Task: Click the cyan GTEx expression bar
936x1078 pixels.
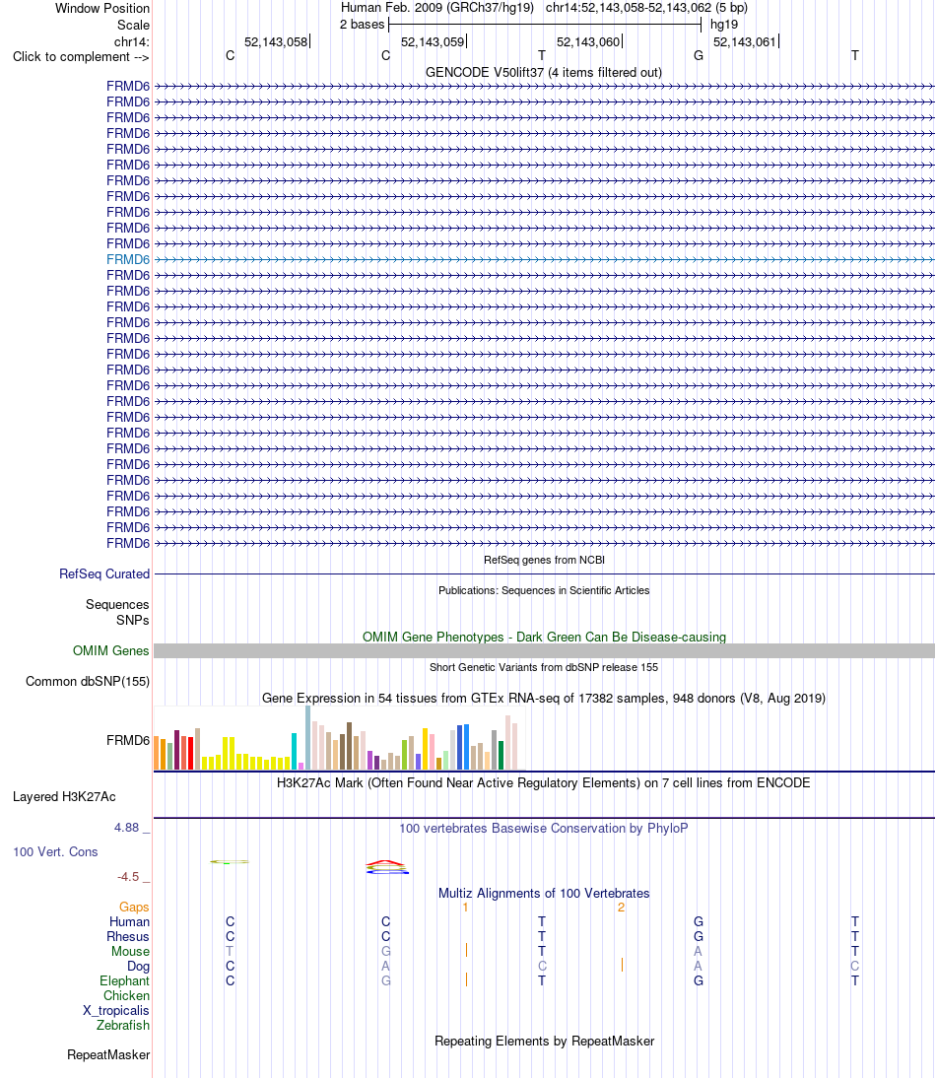Action: pyautogui.click(x=295, y=752)
